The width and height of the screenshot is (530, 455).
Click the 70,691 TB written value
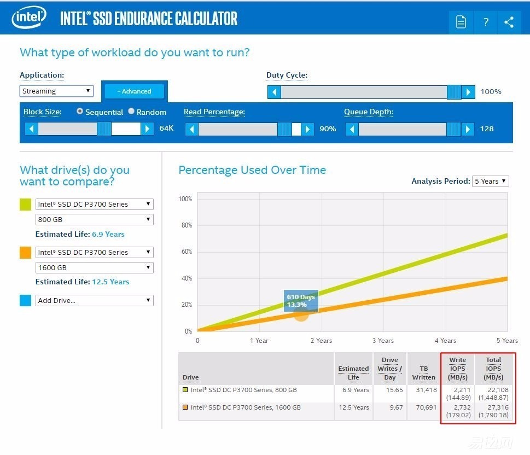tap(426, 407)
